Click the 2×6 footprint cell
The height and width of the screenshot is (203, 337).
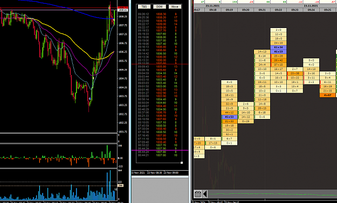point(246,104)
